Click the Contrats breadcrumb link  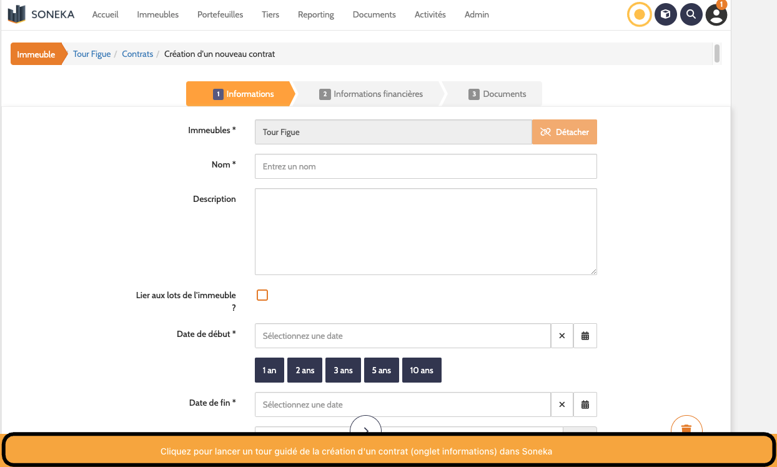tap(137, 54)
